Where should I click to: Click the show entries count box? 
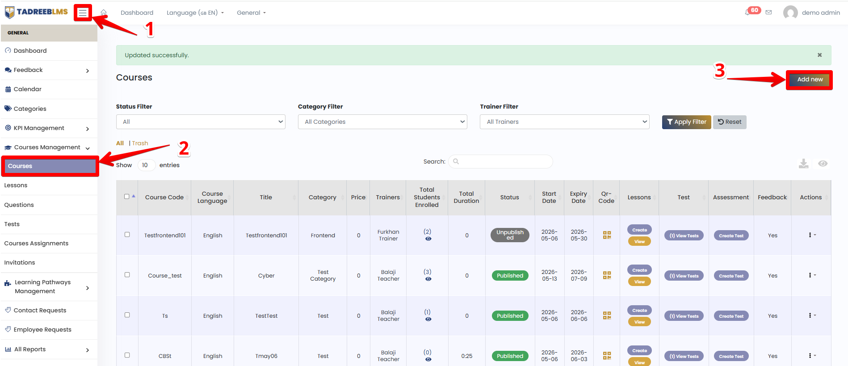click(x=146, y=165)
